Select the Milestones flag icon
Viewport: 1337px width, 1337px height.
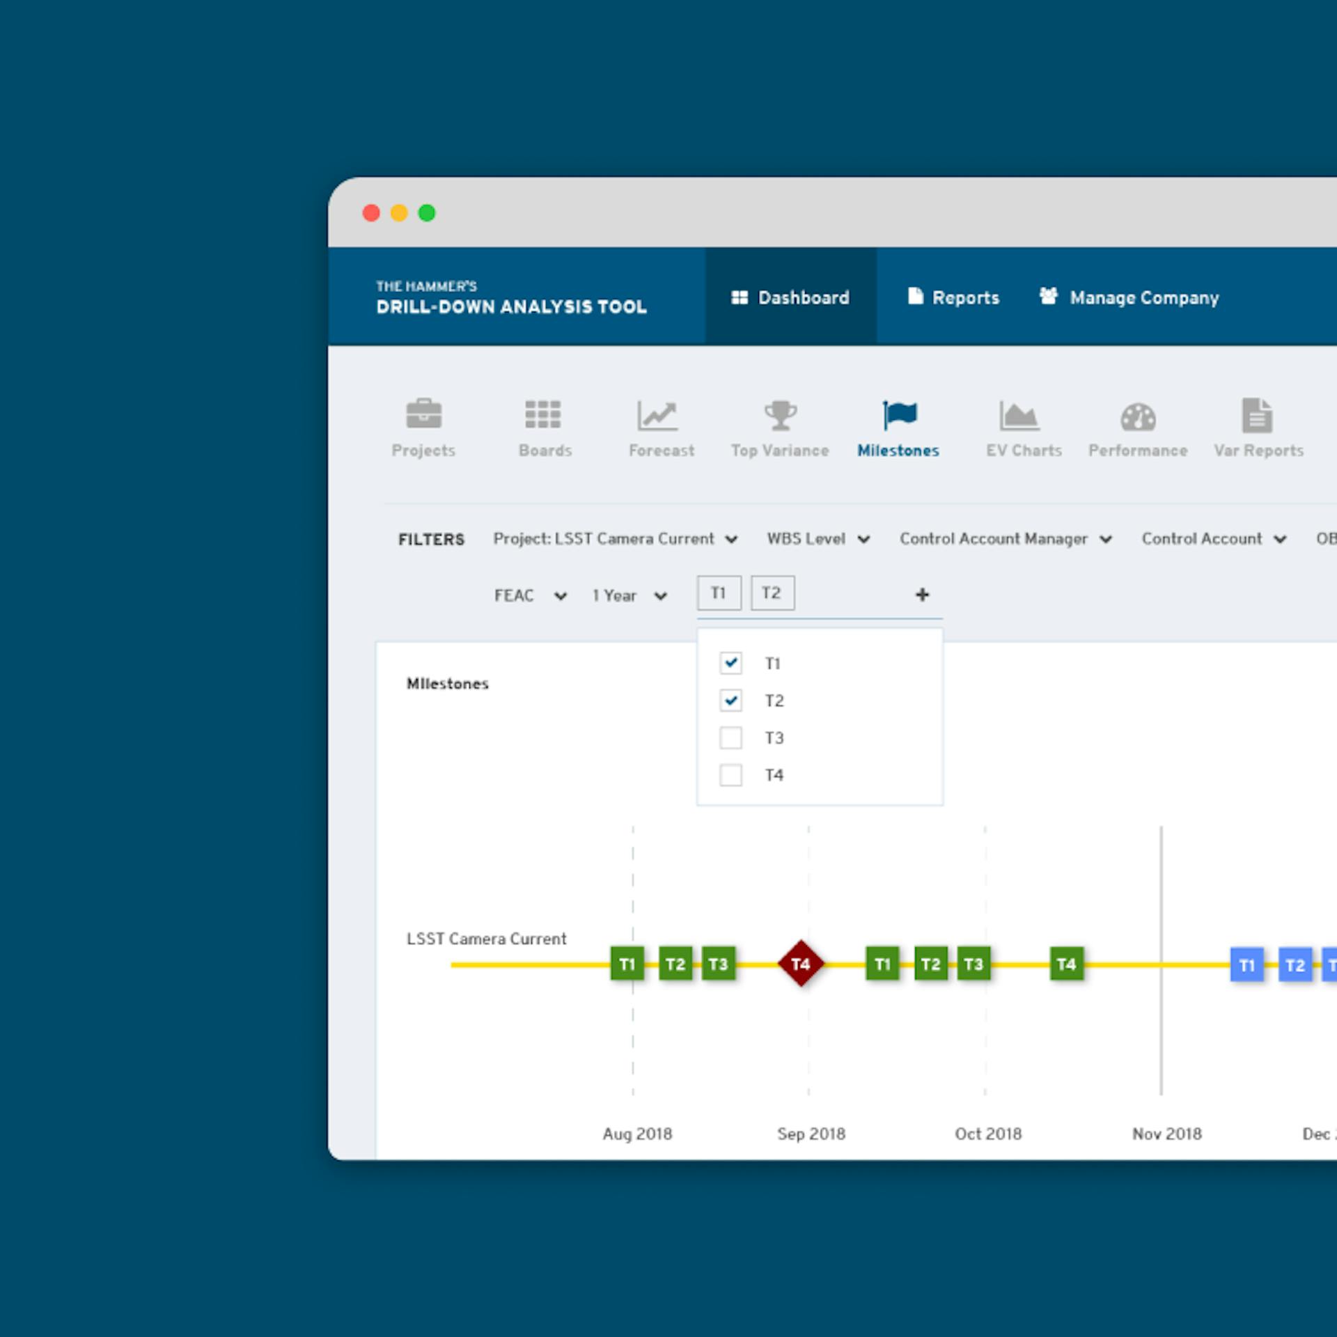click(x=899, y=415)
